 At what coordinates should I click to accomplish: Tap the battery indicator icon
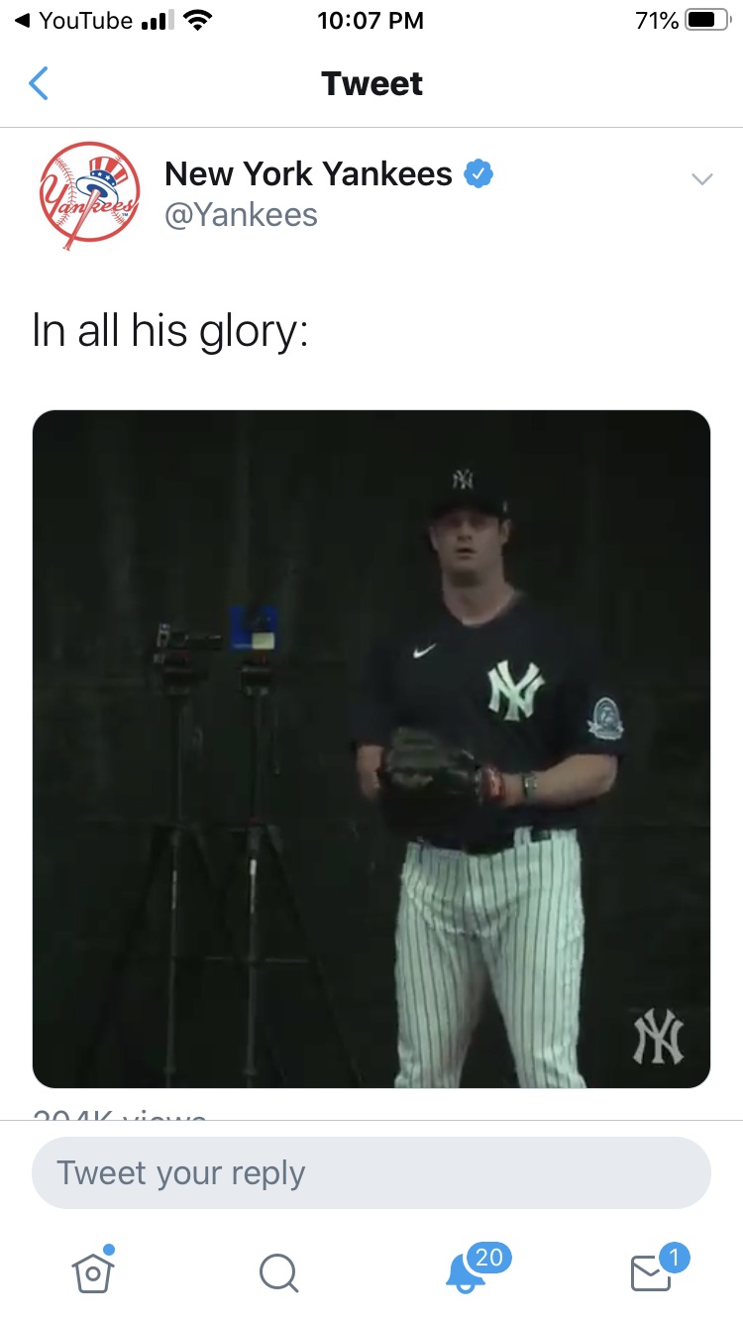[x=707, y=21]
